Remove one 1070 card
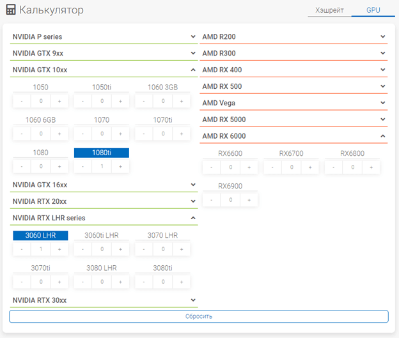This screenshot has height=338, width=399. tap(82, 134)
